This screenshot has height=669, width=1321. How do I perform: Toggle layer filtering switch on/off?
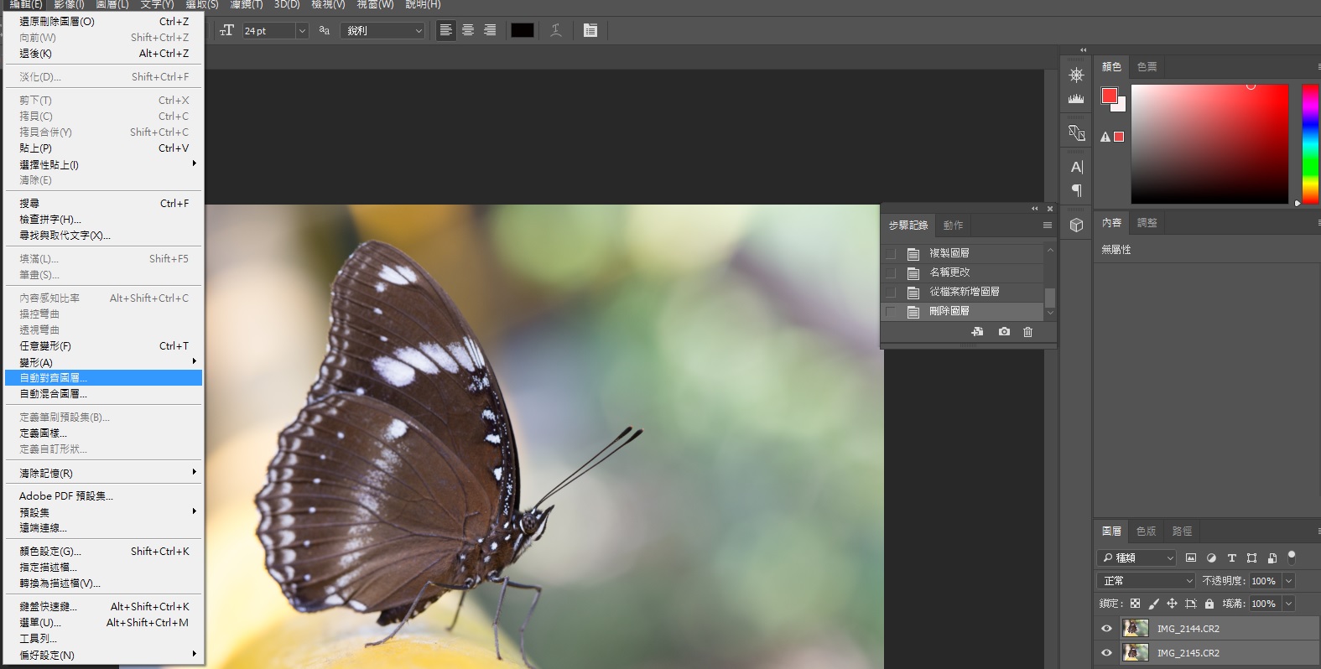point(1292,557)
